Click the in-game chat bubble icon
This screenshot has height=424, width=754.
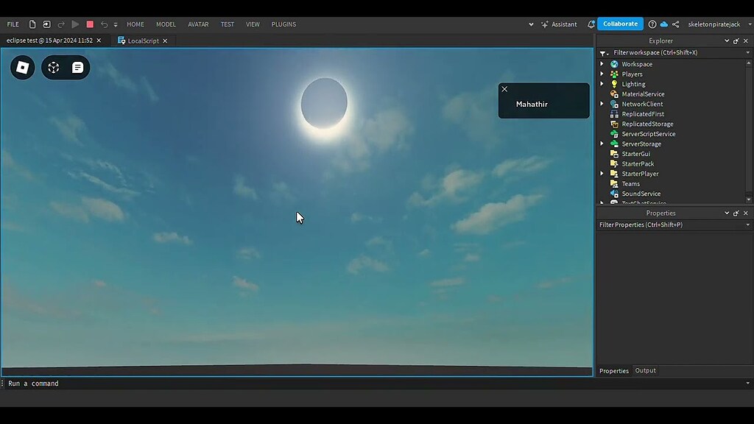pos(77,68)
